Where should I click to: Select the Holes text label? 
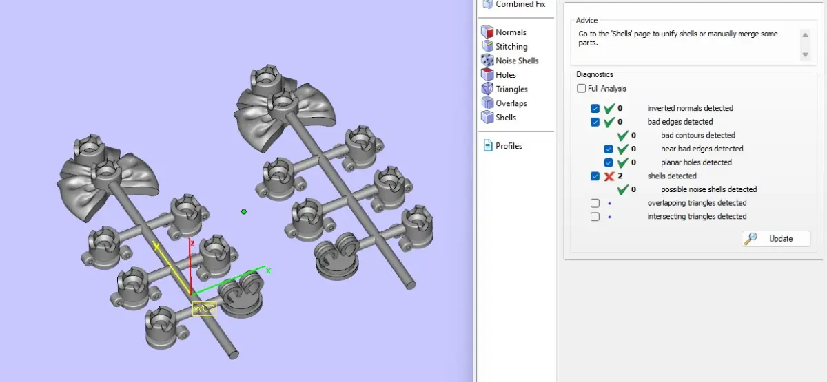click(506, 75)
